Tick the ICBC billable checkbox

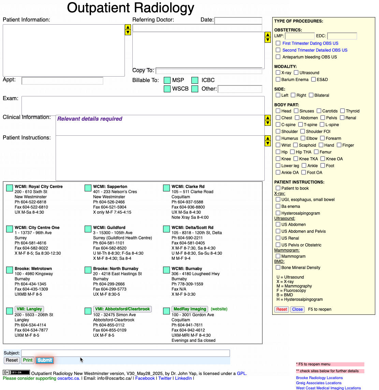point(195,80)
